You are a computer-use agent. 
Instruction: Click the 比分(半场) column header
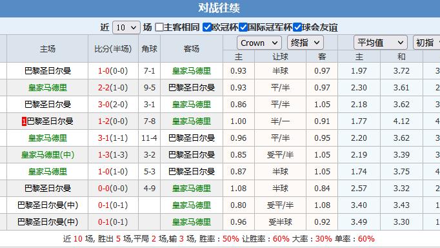coord(113,49)
